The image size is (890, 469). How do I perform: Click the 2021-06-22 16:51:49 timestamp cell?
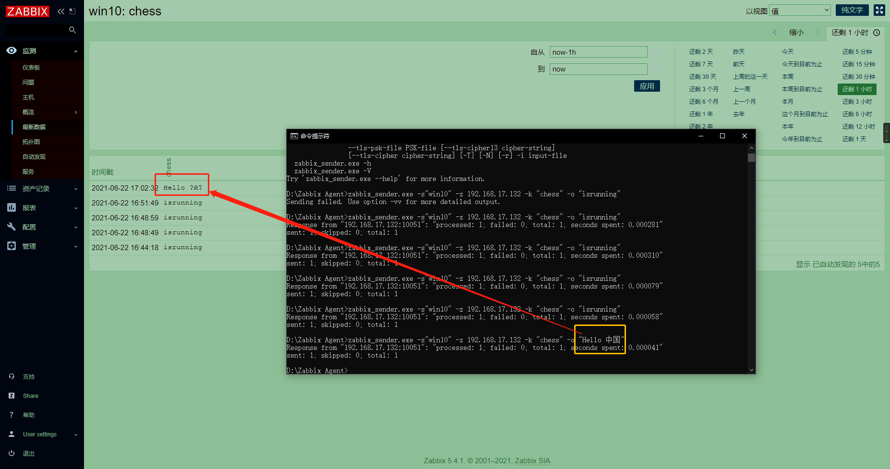[x=125, y=203]
